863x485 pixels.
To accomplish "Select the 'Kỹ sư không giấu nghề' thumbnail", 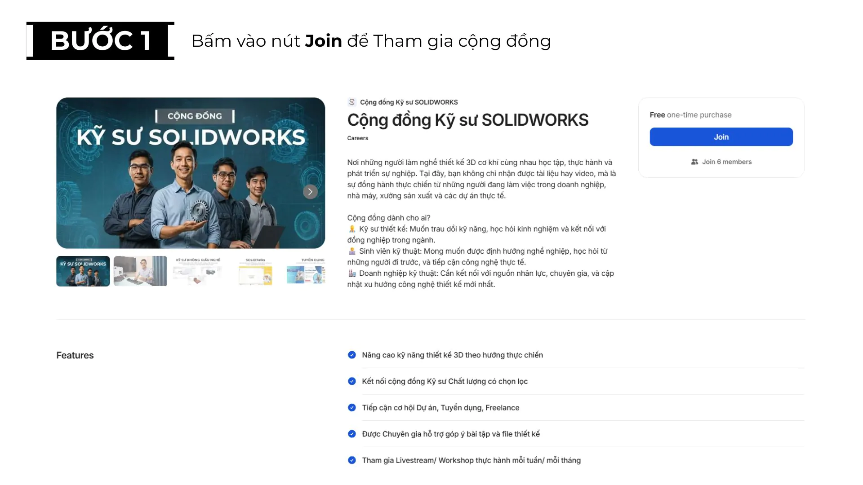I will (198, 271).
